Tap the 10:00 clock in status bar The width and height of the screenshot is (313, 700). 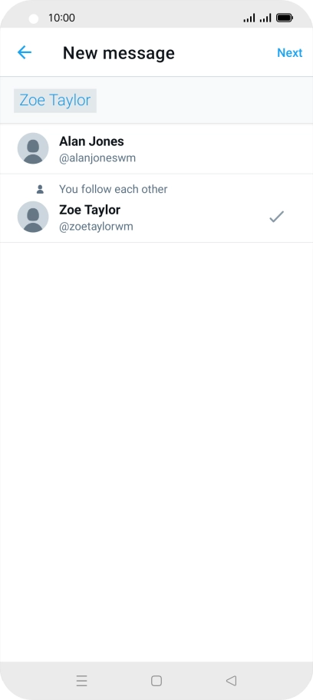[61, 18]
